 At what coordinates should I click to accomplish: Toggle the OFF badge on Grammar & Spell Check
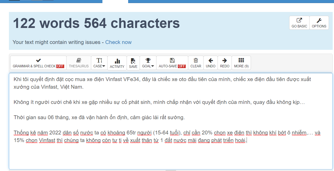tap(60, 66)
